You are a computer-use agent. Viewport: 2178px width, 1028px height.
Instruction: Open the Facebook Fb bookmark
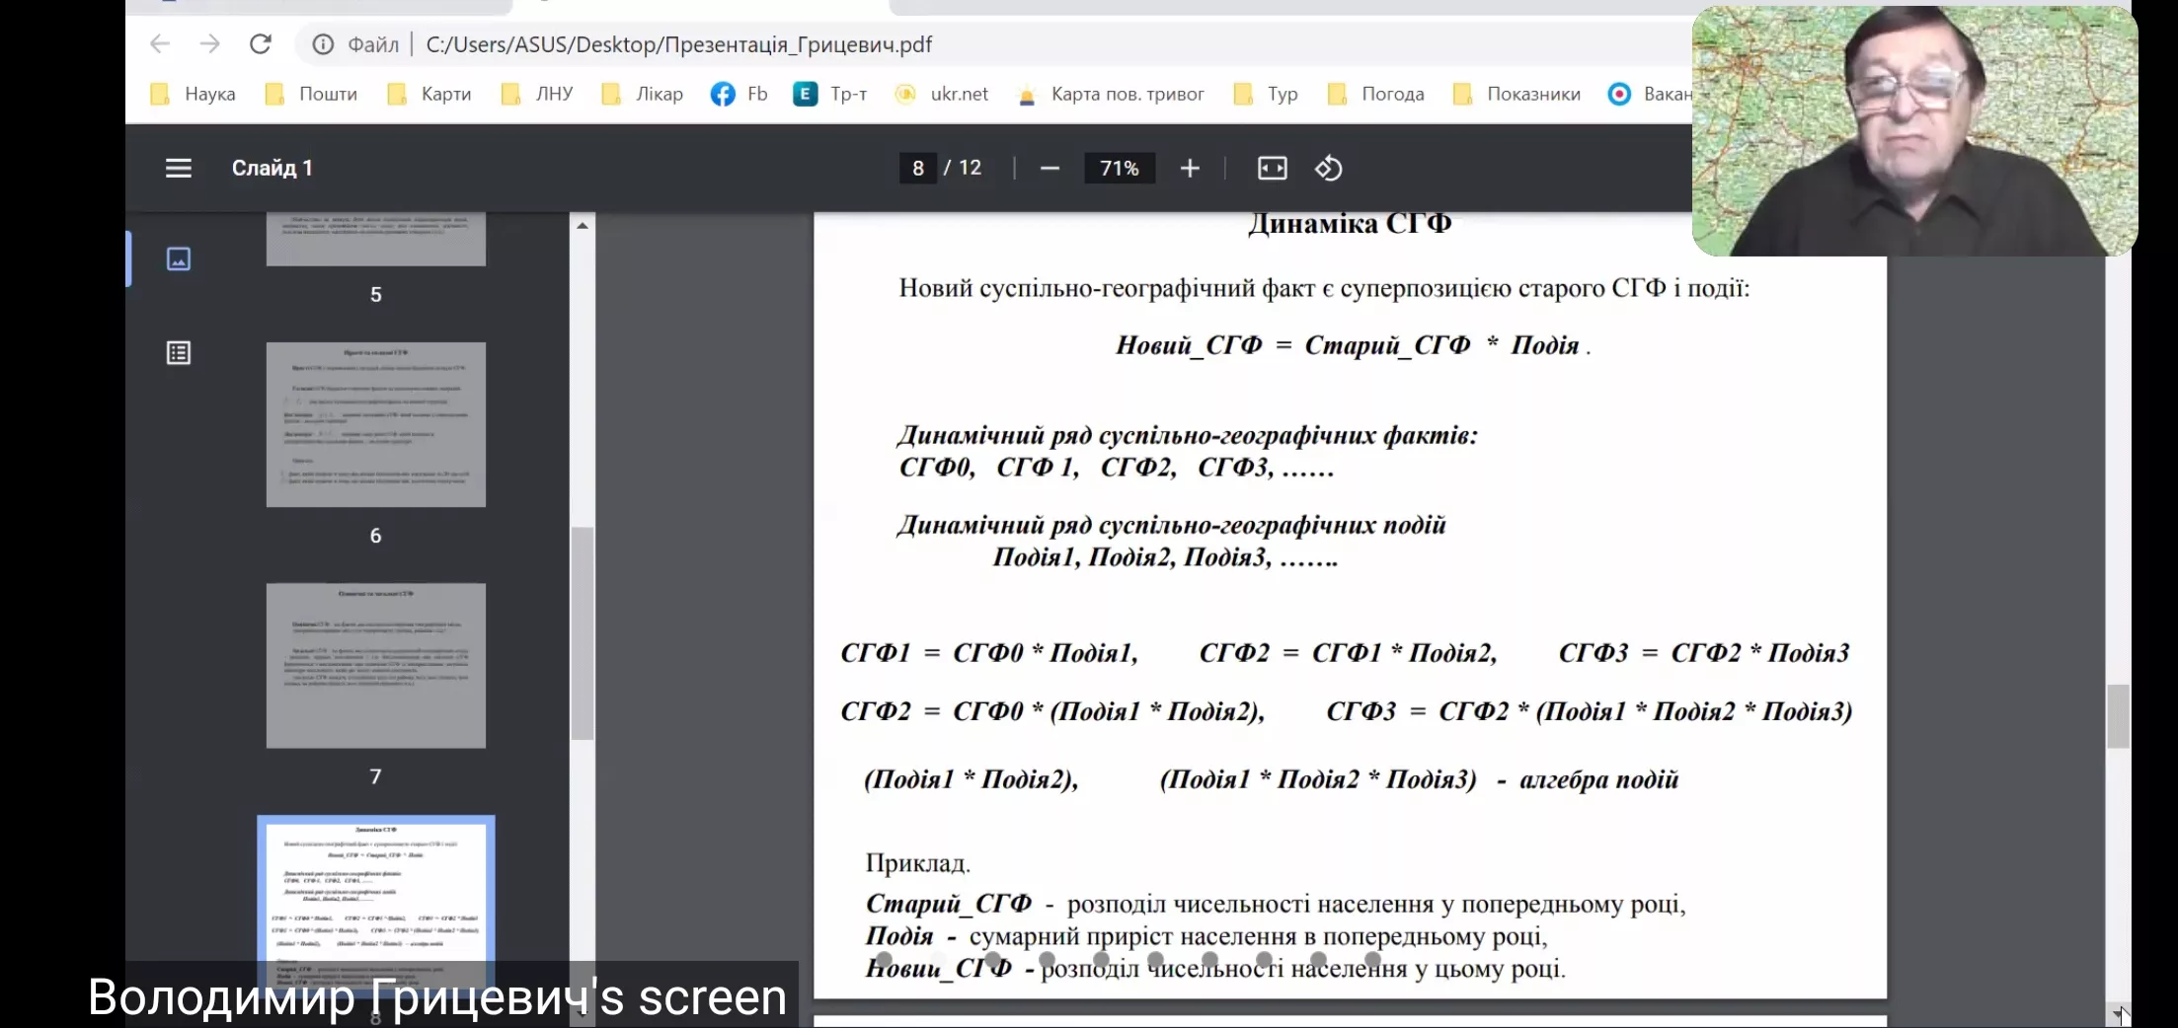pos(739,95)
